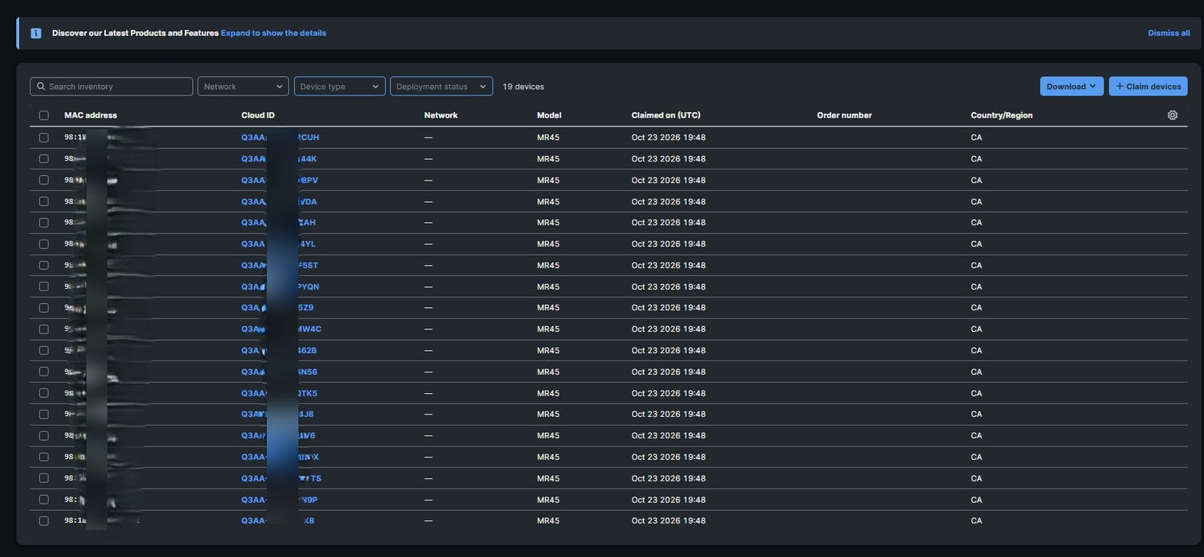Viewport: 1204px width, 557px height.
Task: Check the row for device ending N9P
Action: pos(44,500)
